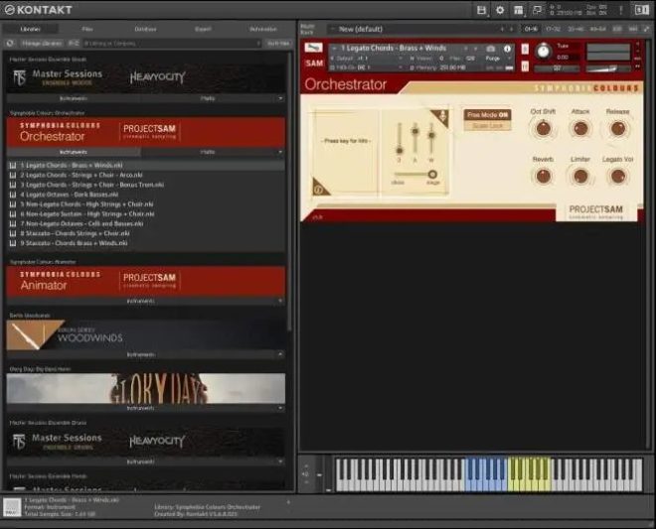Select rack page 17-32 tab

point(553,29)
